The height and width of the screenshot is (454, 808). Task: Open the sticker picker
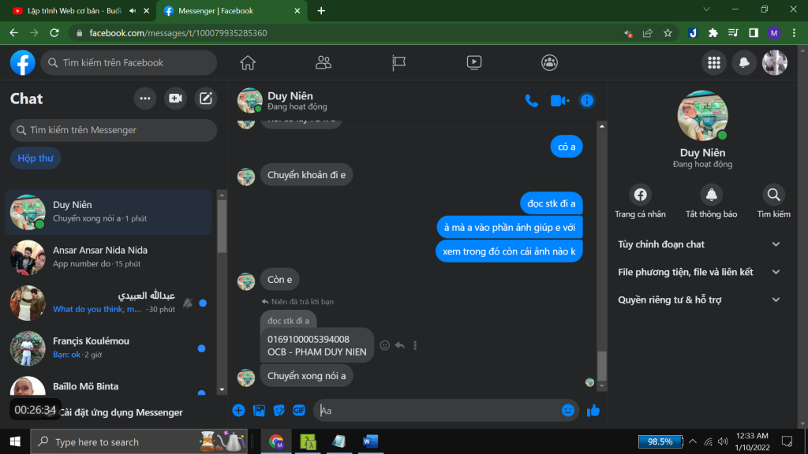(x=279, y=410)
